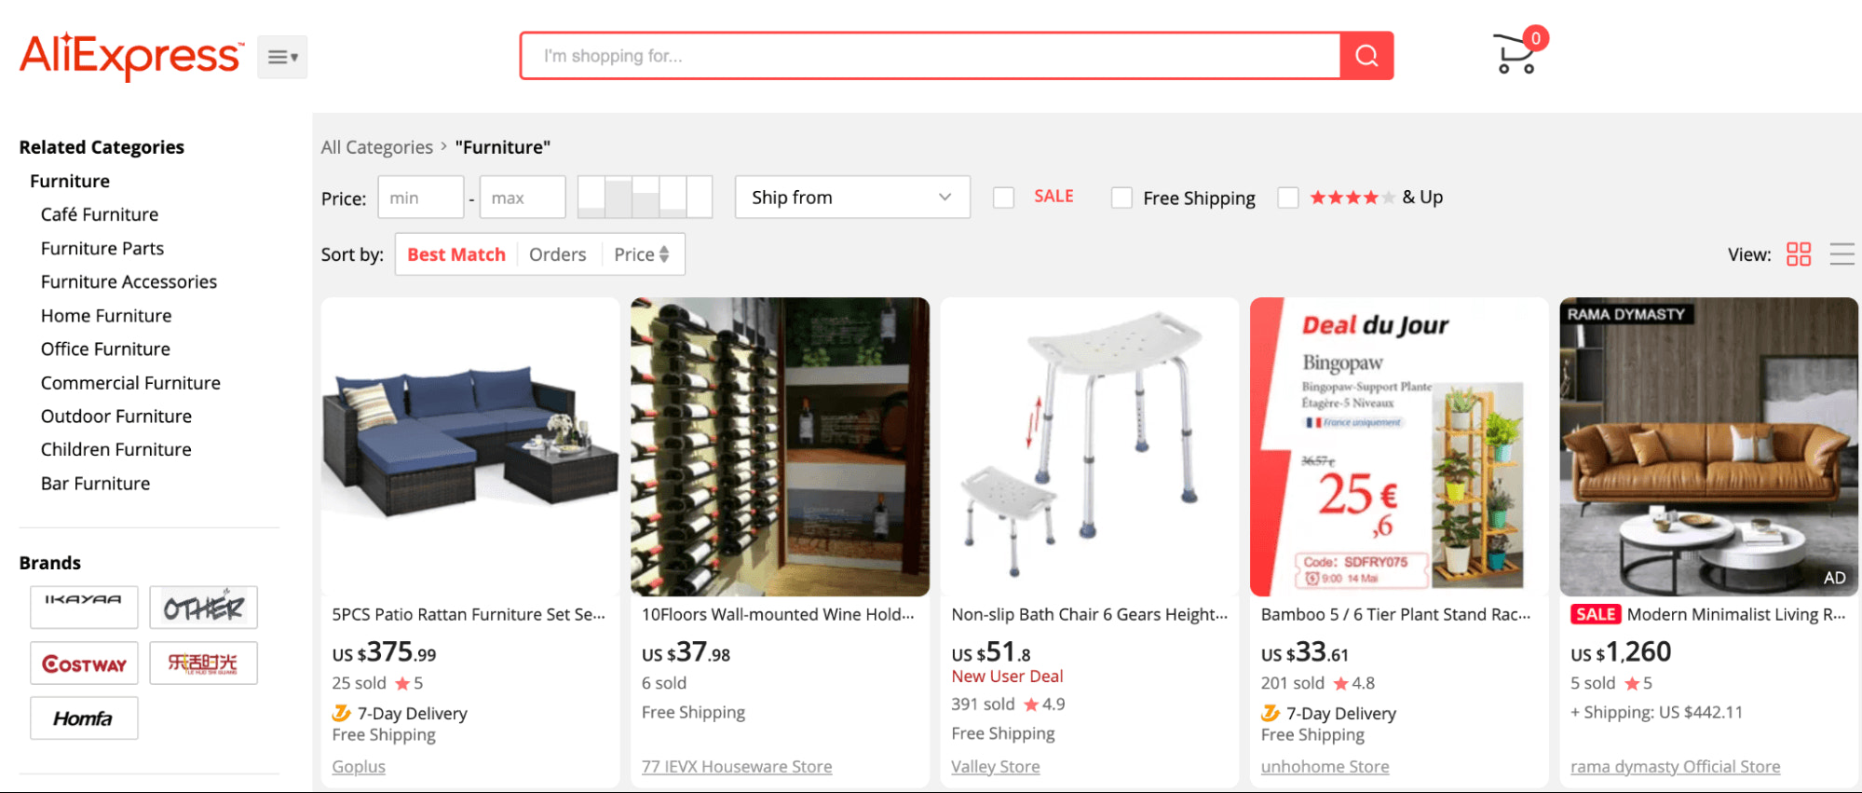Select the IKAYAA brand logo
The height and width of the screenshot is (793, 1862).
84,607
